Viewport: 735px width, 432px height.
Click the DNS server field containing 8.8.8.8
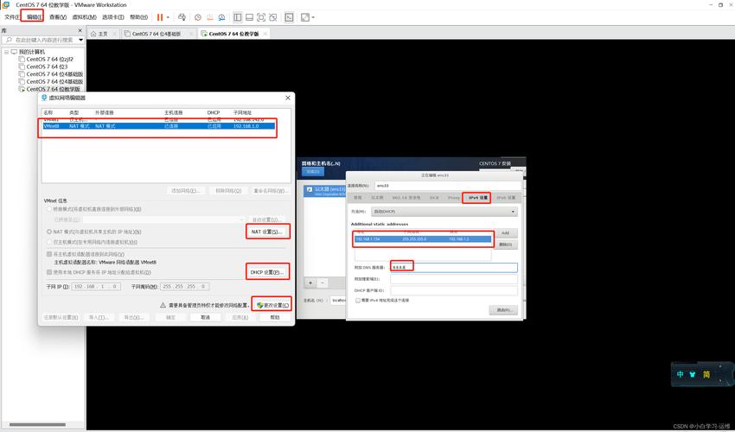pyautogui.click(x=454, y=267)
